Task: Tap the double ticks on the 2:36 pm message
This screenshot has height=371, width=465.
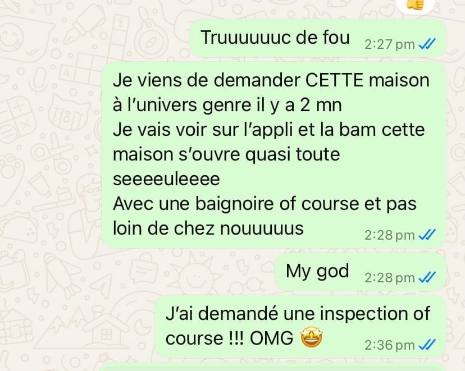Action: pyautogui.click(x=427, y=345)
